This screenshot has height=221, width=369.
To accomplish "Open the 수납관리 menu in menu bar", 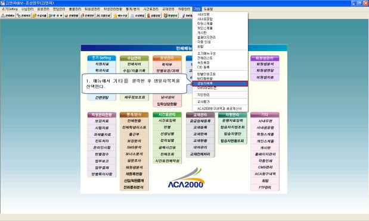I will coord(27,9).
